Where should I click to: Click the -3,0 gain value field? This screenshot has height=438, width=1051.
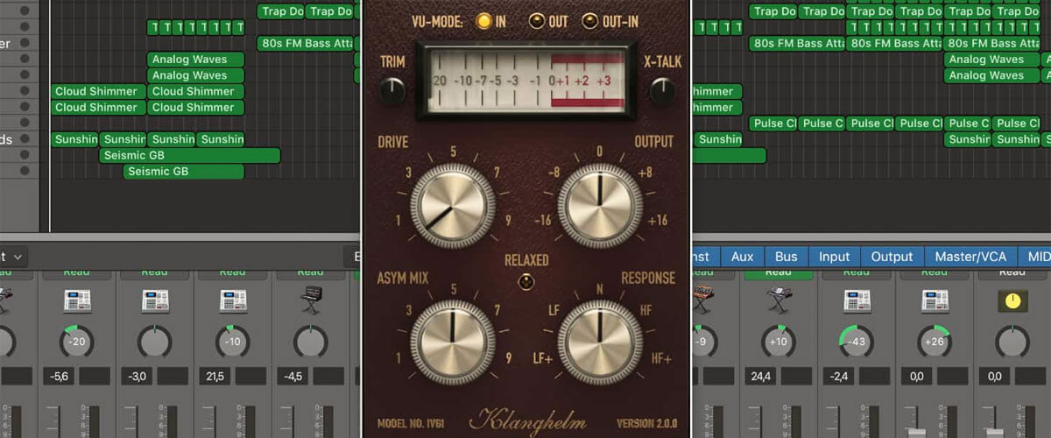coord(138,376)
